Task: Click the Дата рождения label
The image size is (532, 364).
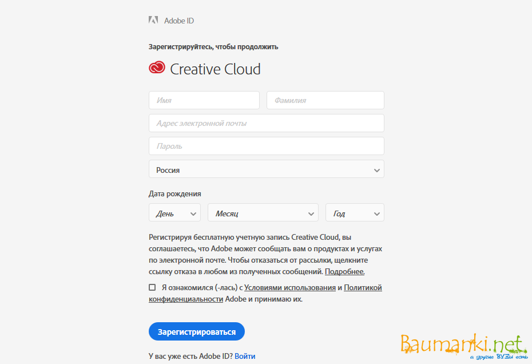Action: coord(174,194)
